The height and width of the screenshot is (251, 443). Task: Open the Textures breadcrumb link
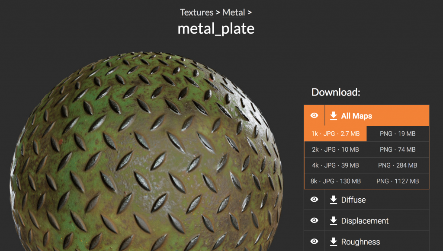pos(196,13)
